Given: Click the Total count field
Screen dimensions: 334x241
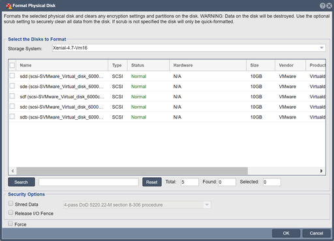Looking at the screenshot, I should click(190, 182).
